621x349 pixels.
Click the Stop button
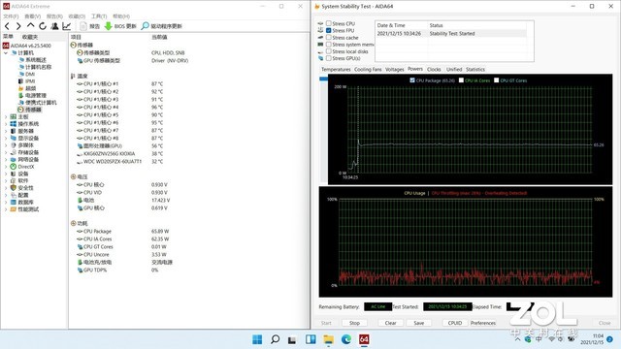tap(354, 323)
